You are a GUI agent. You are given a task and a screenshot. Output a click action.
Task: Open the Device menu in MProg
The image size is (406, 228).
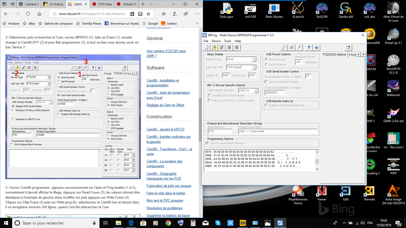(216, 41)
